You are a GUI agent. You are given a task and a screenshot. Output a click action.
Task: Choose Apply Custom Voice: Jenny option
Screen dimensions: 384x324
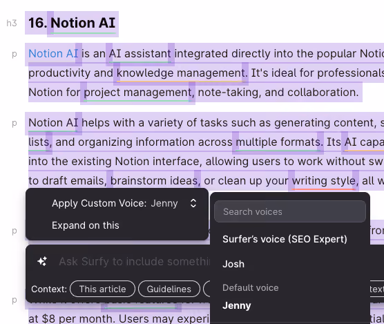117,203
